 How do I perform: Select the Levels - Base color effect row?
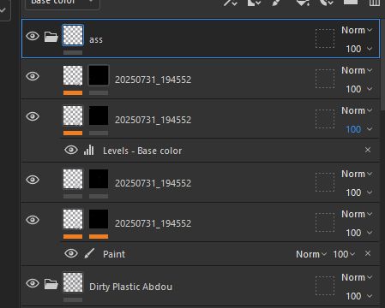tap(220, 151)
